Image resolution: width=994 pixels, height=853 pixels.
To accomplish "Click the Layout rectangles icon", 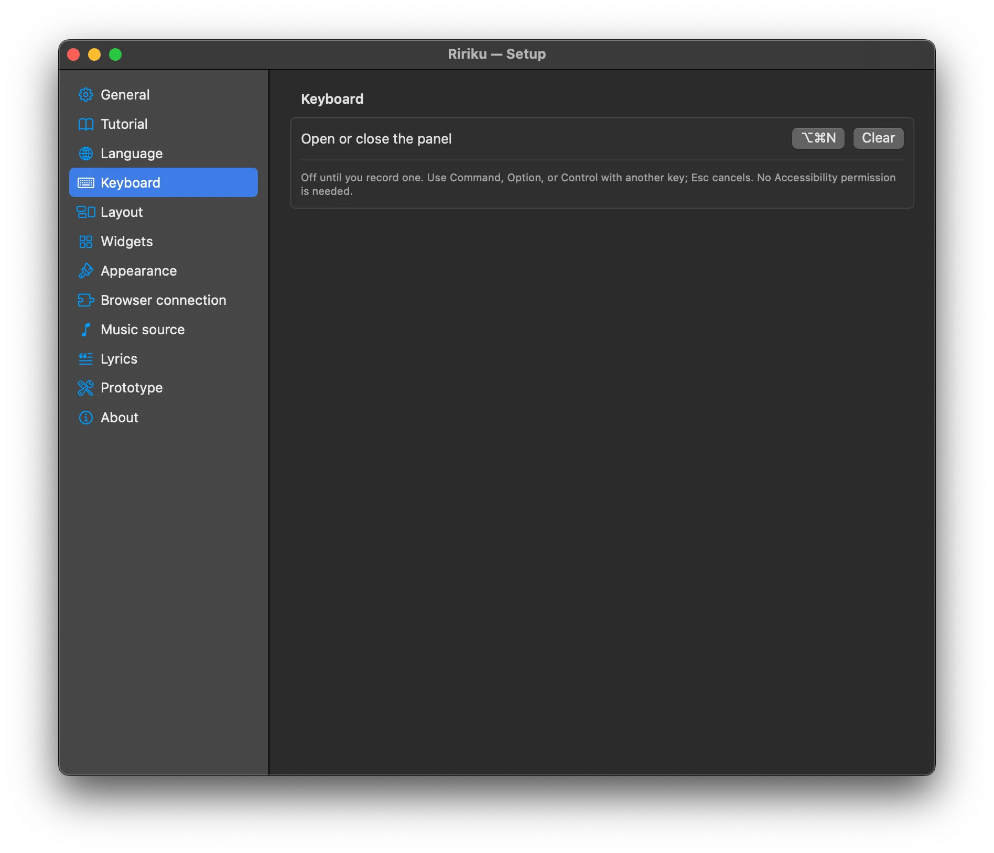I will click(85, 212).
